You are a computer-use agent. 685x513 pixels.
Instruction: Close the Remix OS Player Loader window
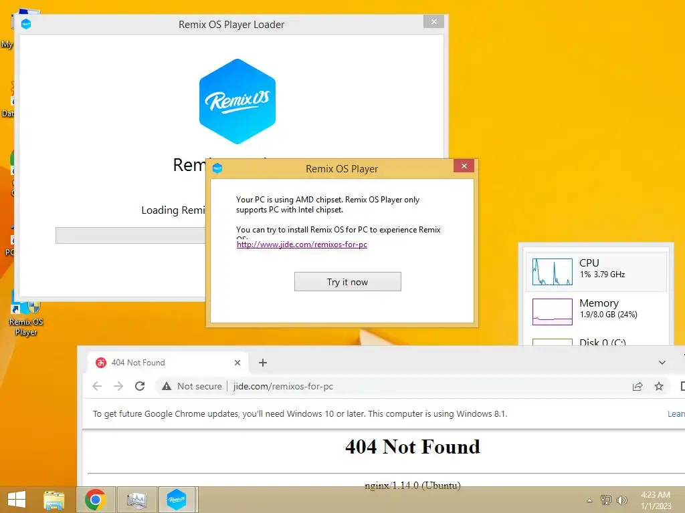coord(433,21)
